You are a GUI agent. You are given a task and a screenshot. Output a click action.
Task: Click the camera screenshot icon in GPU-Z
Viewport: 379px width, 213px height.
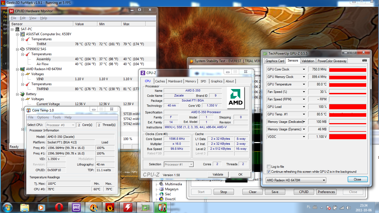364,60
